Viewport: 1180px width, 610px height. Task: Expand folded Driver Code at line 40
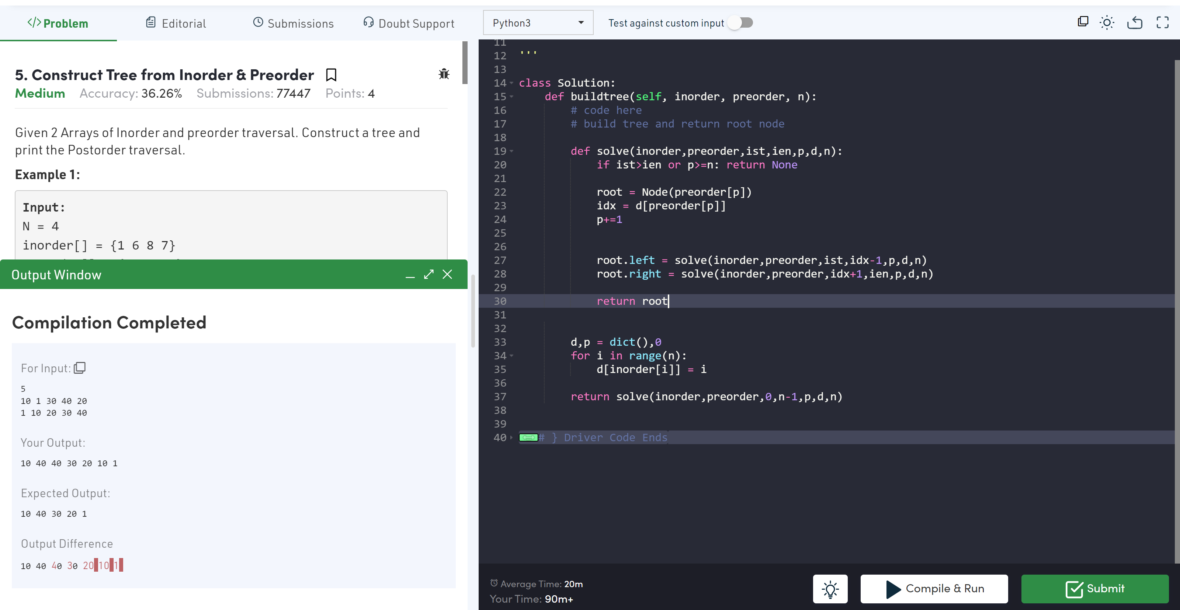[511, 438]
